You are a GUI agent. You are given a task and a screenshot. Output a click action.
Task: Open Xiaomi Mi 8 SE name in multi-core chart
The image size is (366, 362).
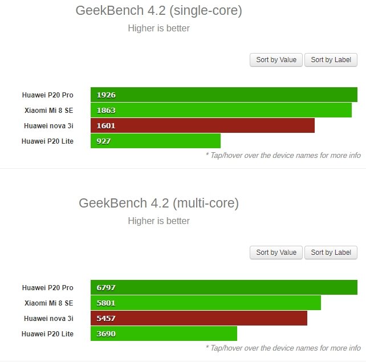pyautogui.click(x=48, y=303)
